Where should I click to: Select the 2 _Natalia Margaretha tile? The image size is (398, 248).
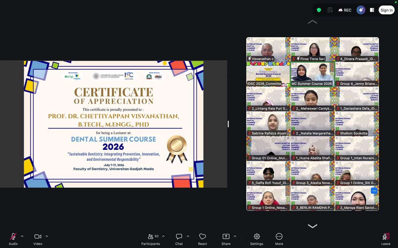[x=312, y=124]
